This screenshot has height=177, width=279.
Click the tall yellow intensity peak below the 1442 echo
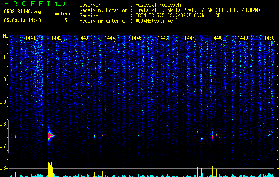click(x=51, y=168)
